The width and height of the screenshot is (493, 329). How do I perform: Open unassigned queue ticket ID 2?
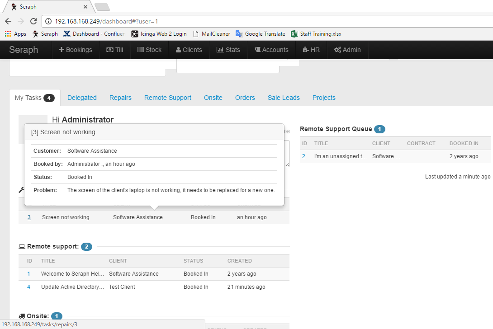pos(304,156)
